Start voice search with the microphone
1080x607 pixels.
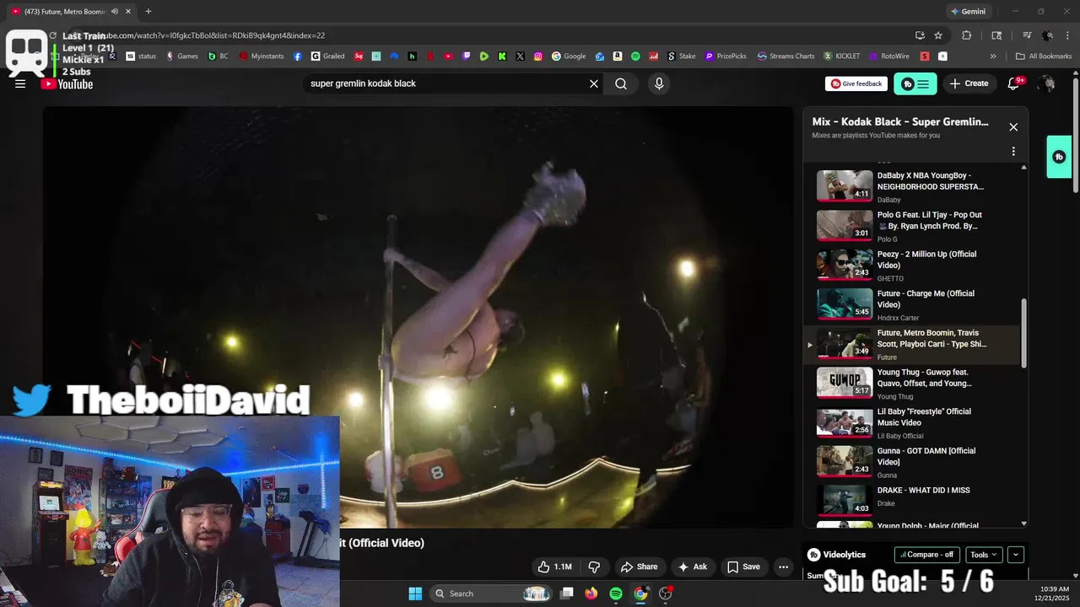[x=659, y=83]
